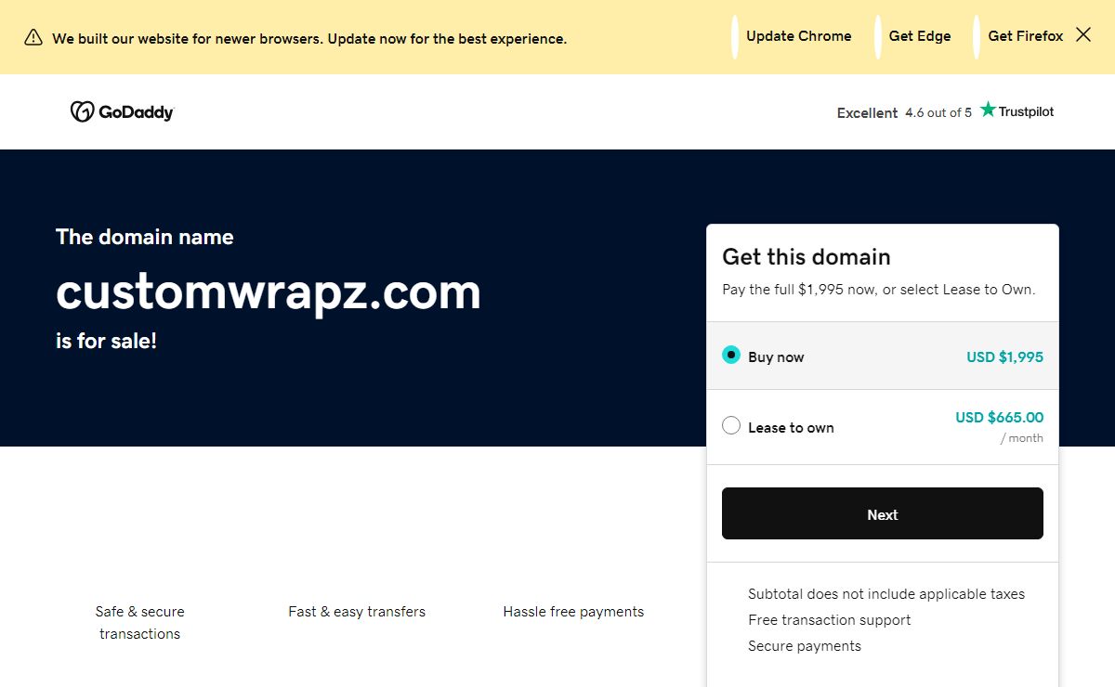The height and width of the screenshot is (687, 1115).
Task: Click the USD $665.00 monthly price
Action: [x=999, y=418]
